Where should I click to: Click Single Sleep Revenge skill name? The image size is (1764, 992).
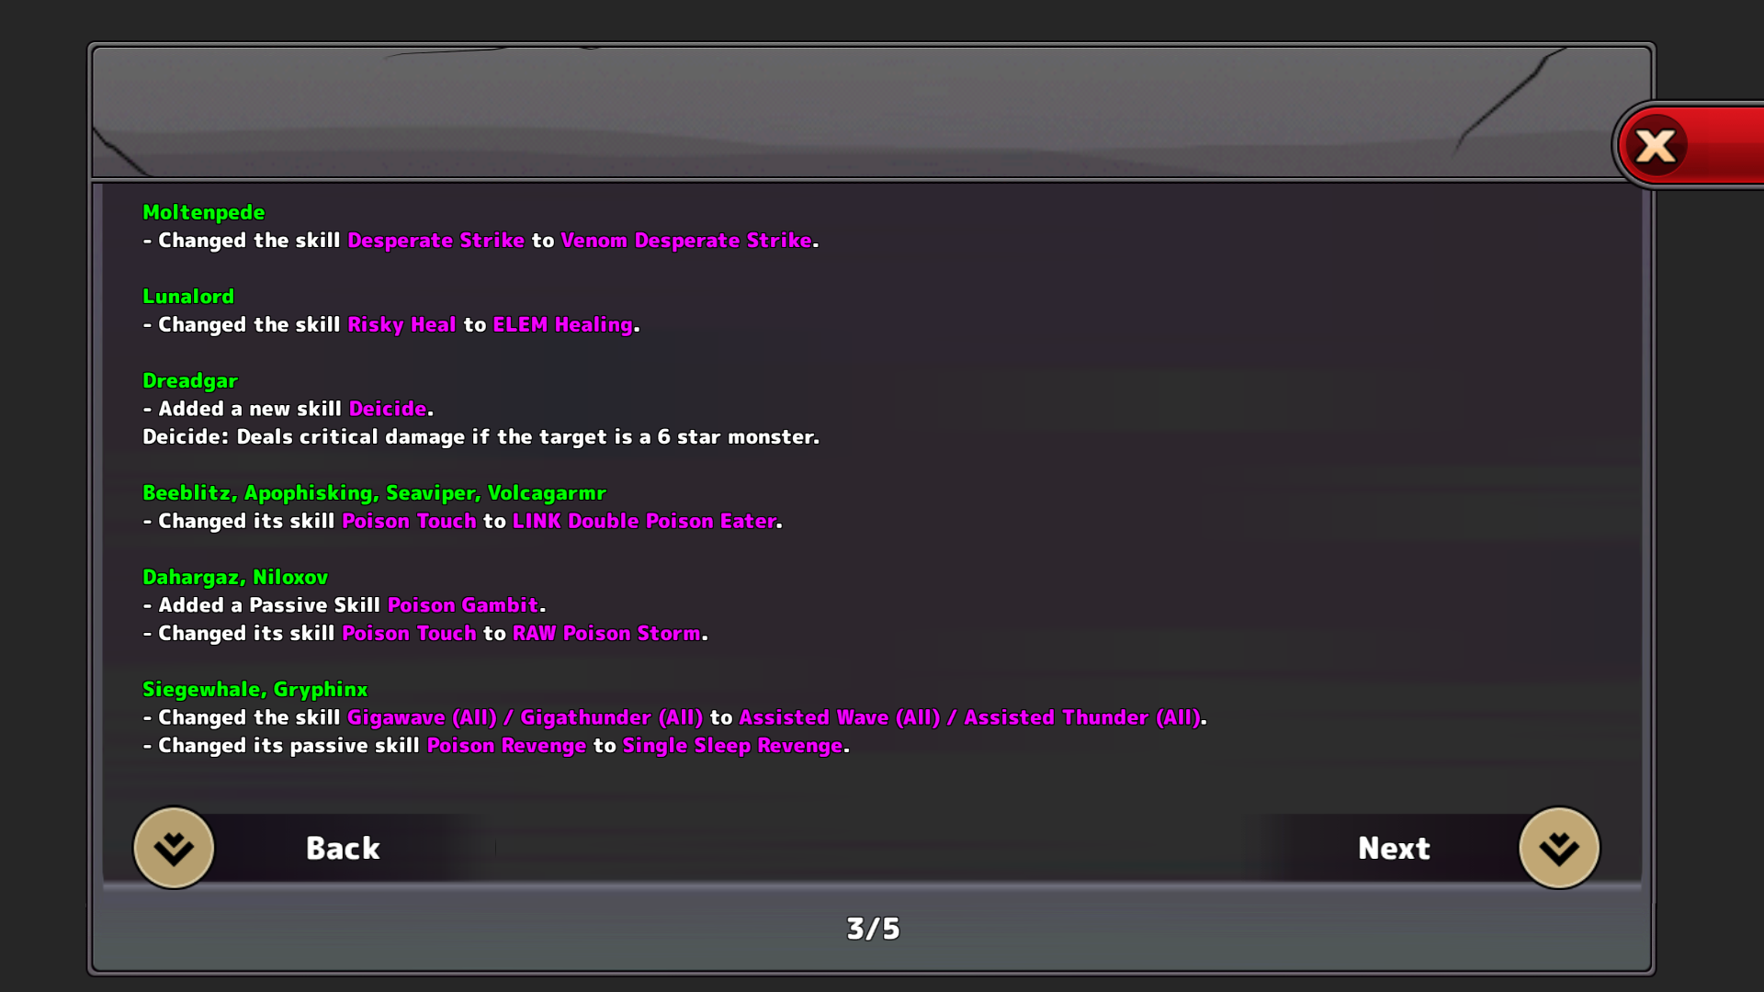point(733,746)
